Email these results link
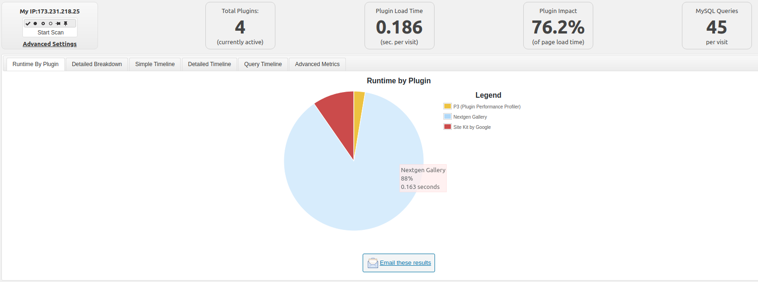758x282 pixels. (x=405, y=263)
